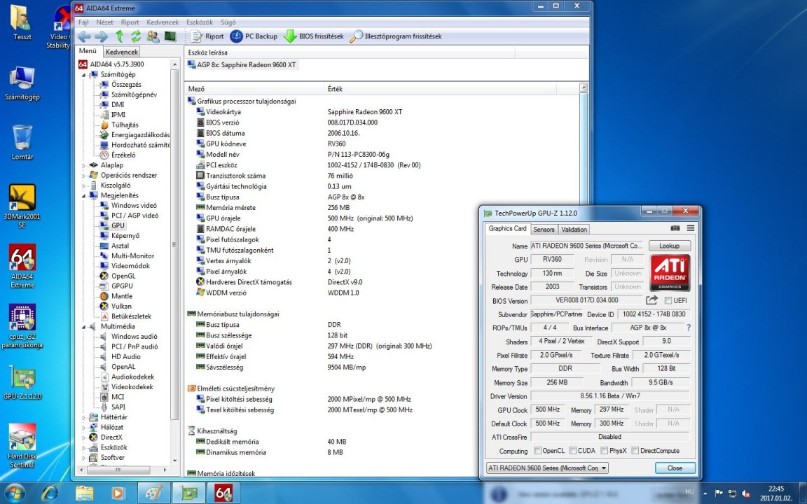The image size is (807, 504).
Task: Select the AGP 8x Sapphire Radeon device row
Action: 242,65
